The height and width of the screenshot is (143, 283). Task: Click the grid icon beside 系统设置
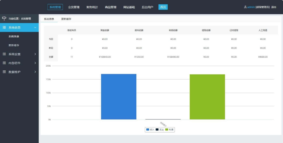(x=4, y=54)
